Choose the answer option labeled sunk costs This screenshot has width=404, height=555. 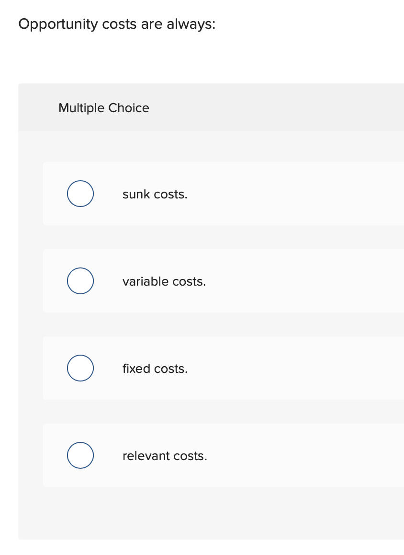click(x=191, y=194)
